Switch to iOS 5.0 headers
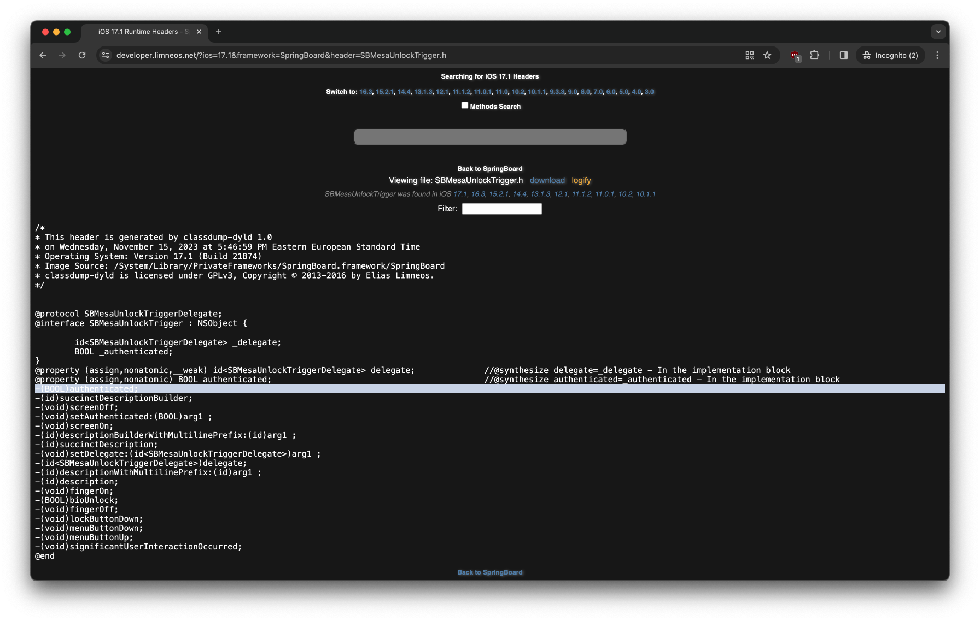Image resolution: width=980 pixels, height=621 pixels. (623, 92)
